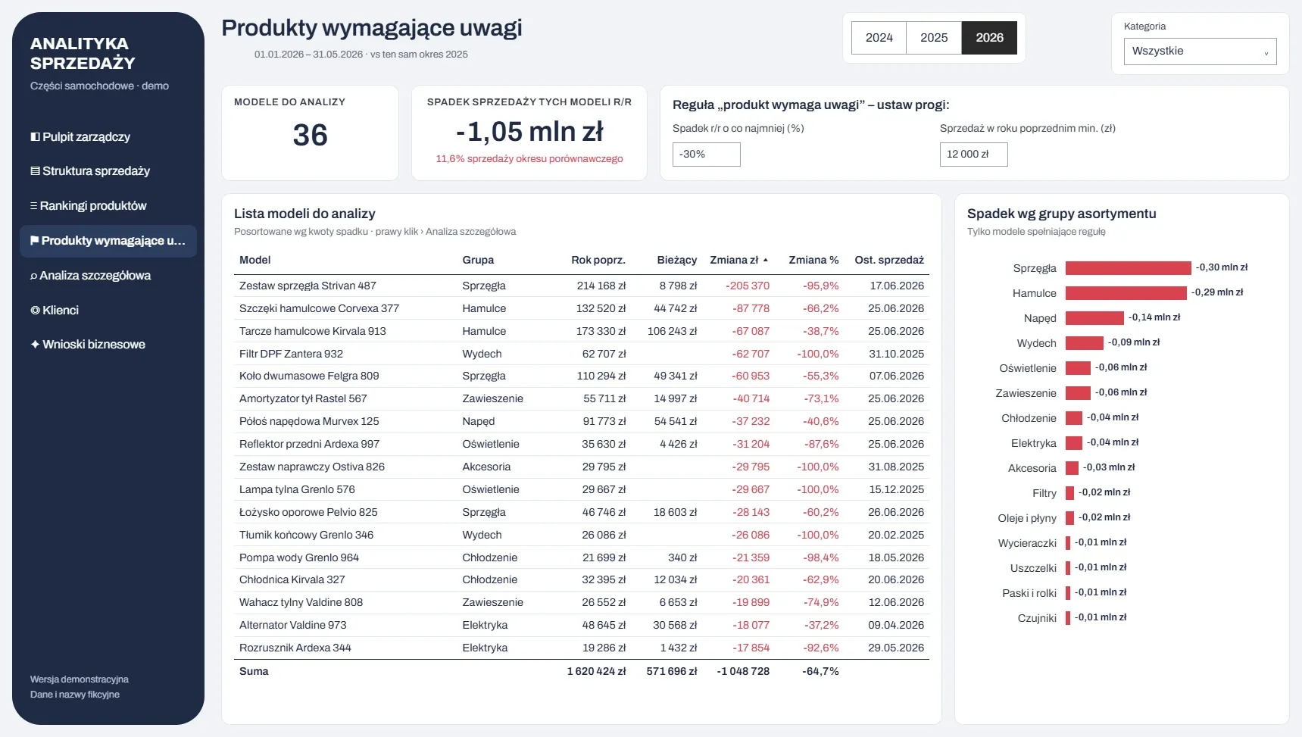Viewport: 1302px width, 737px height.
Task: Click the Rozrusznik Ardexa 344 model
Action: click(295, 648)
